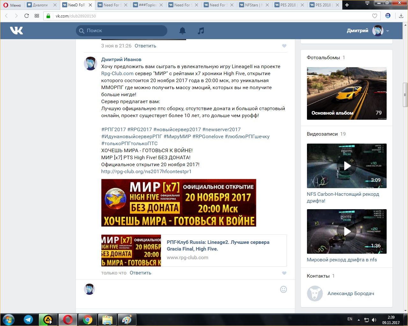The image size is (408, 326).
Task: Reply to the 3 ноя в 21:26 comment
Action: pyautogui.click(x=145, y=46)
